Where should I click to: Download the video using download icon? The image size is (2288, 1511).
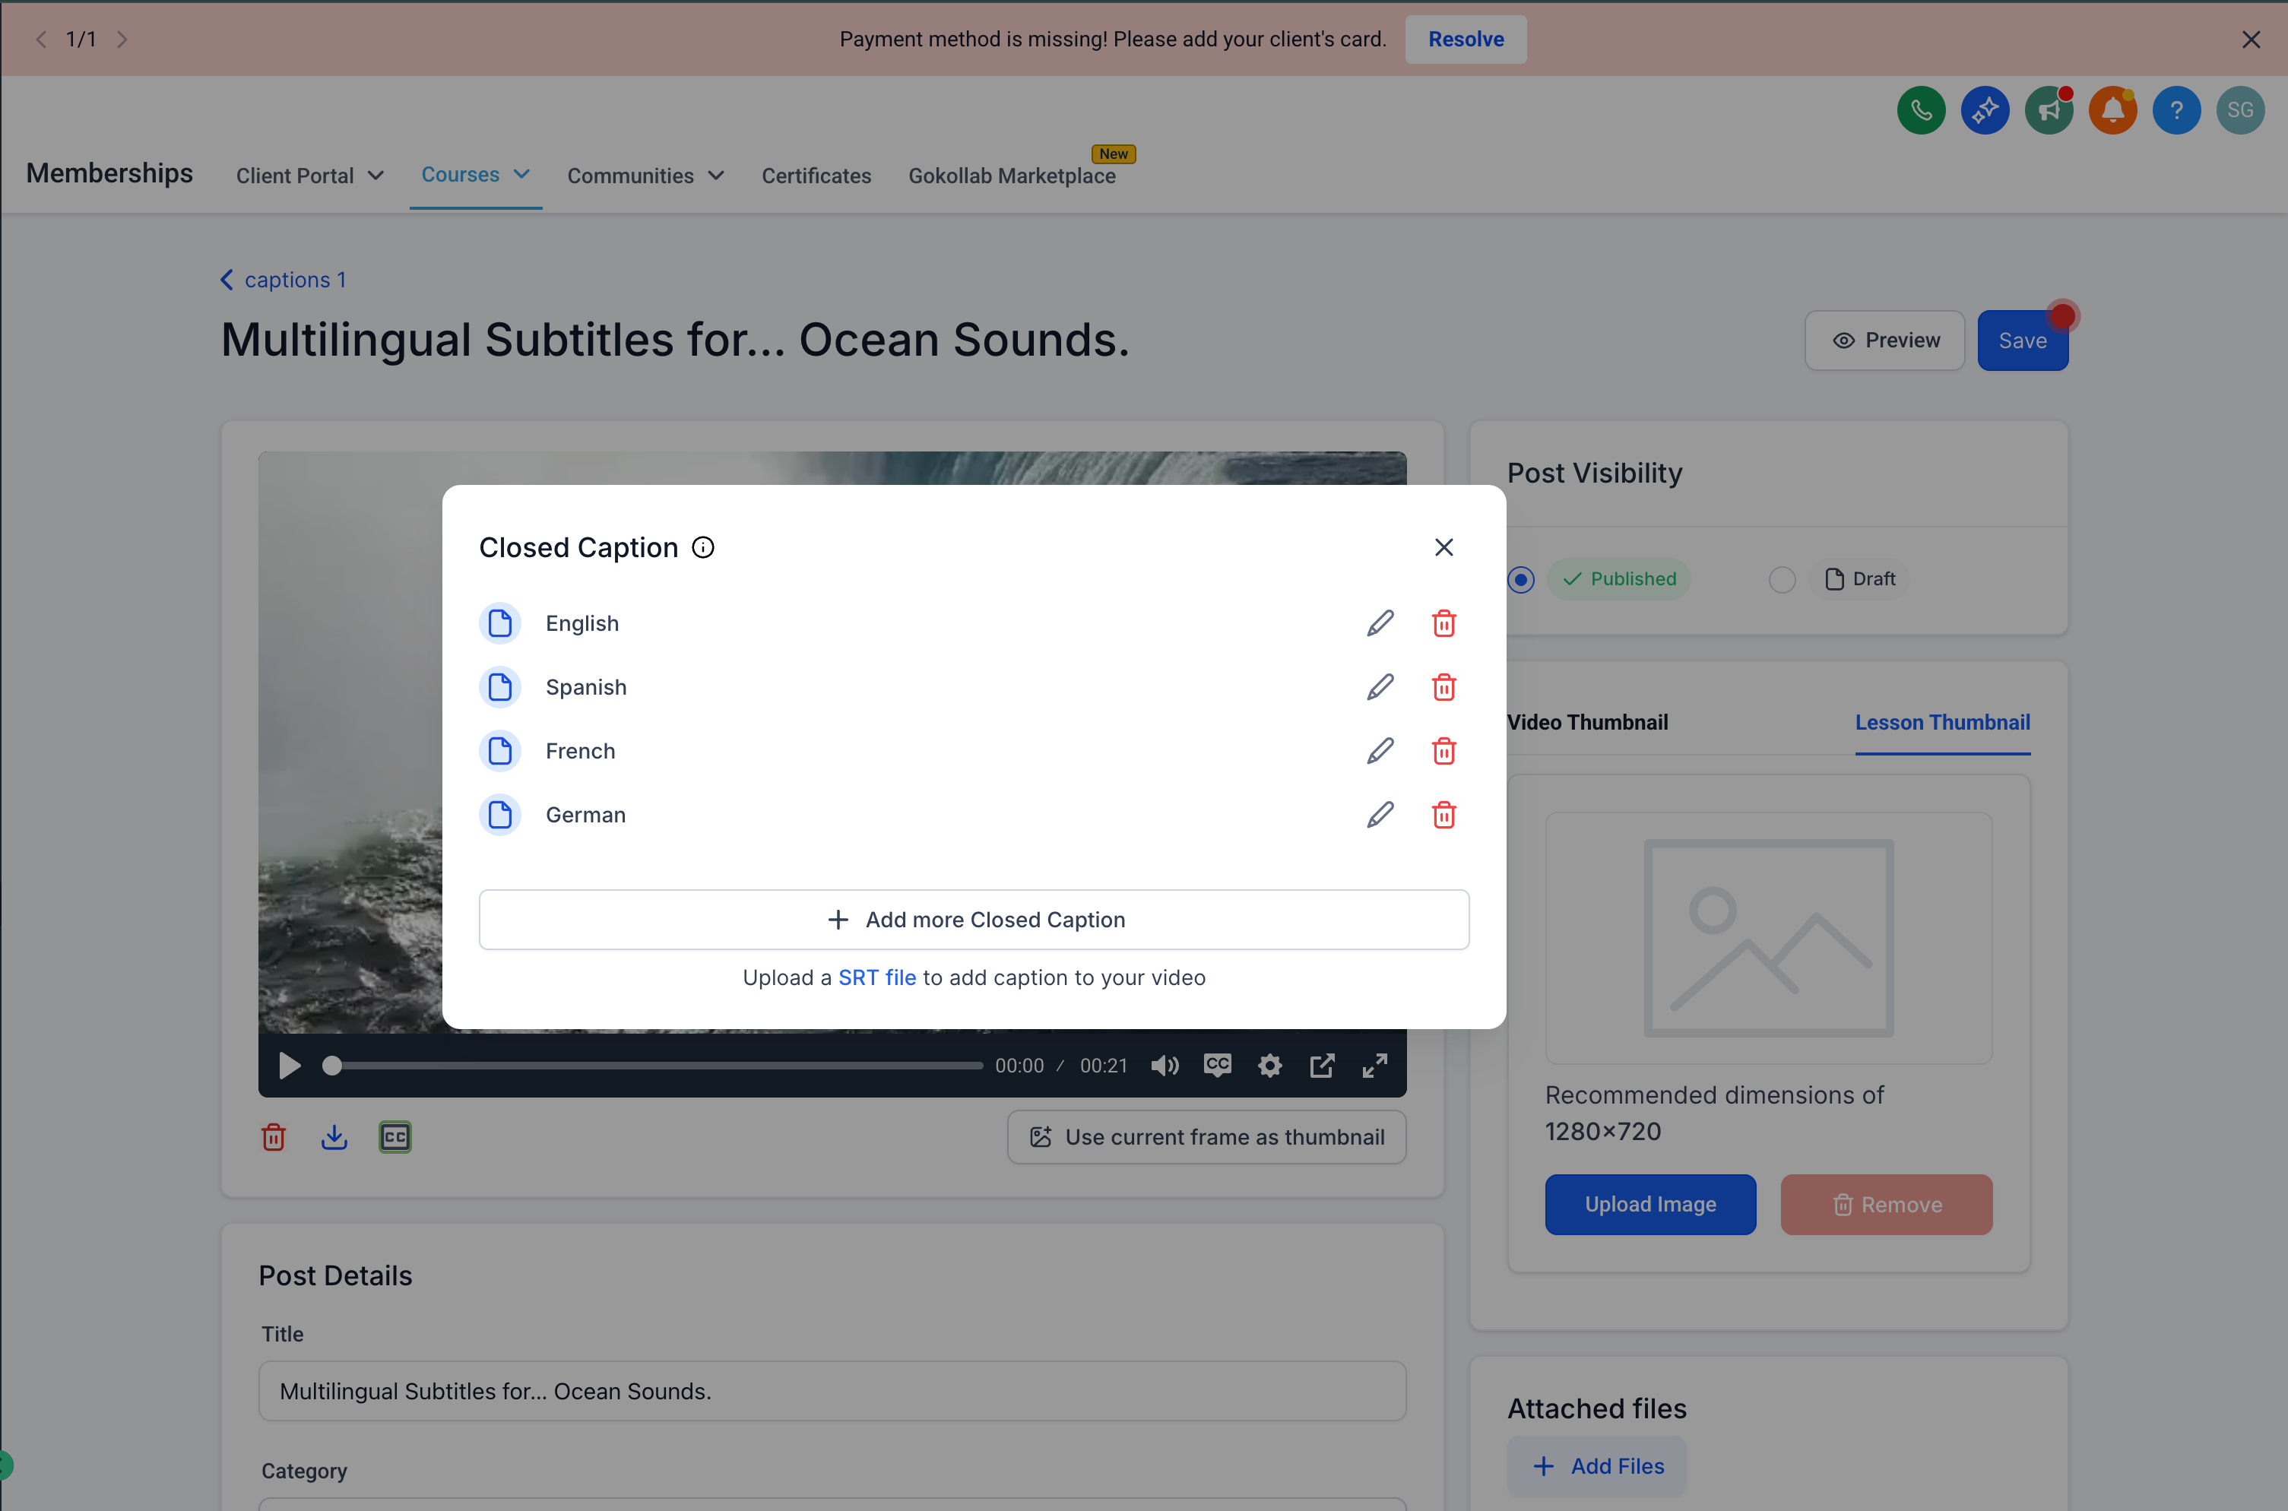pos(334,1137)
